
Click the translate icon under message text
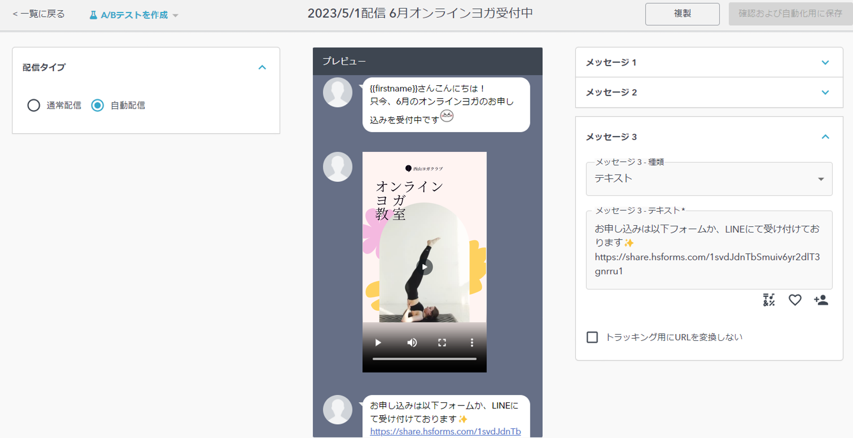coord(769,300)
